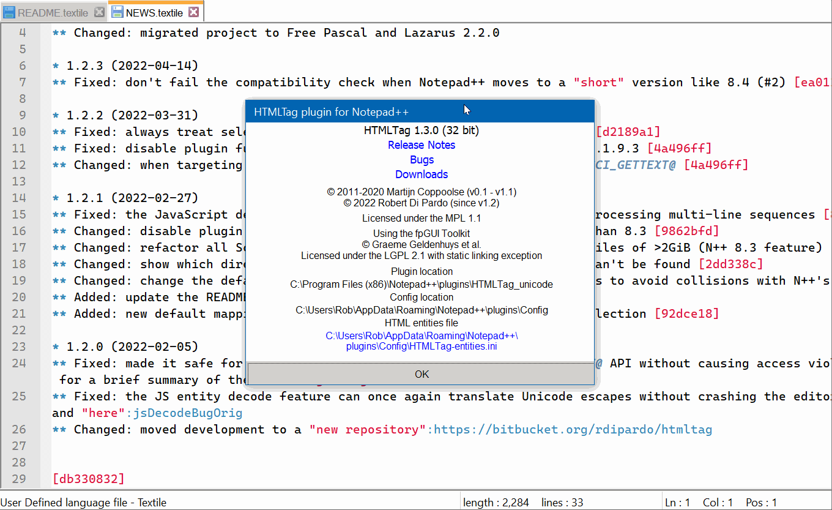Click the HTMLTag plugin dialog title bar

pos(420,111)
